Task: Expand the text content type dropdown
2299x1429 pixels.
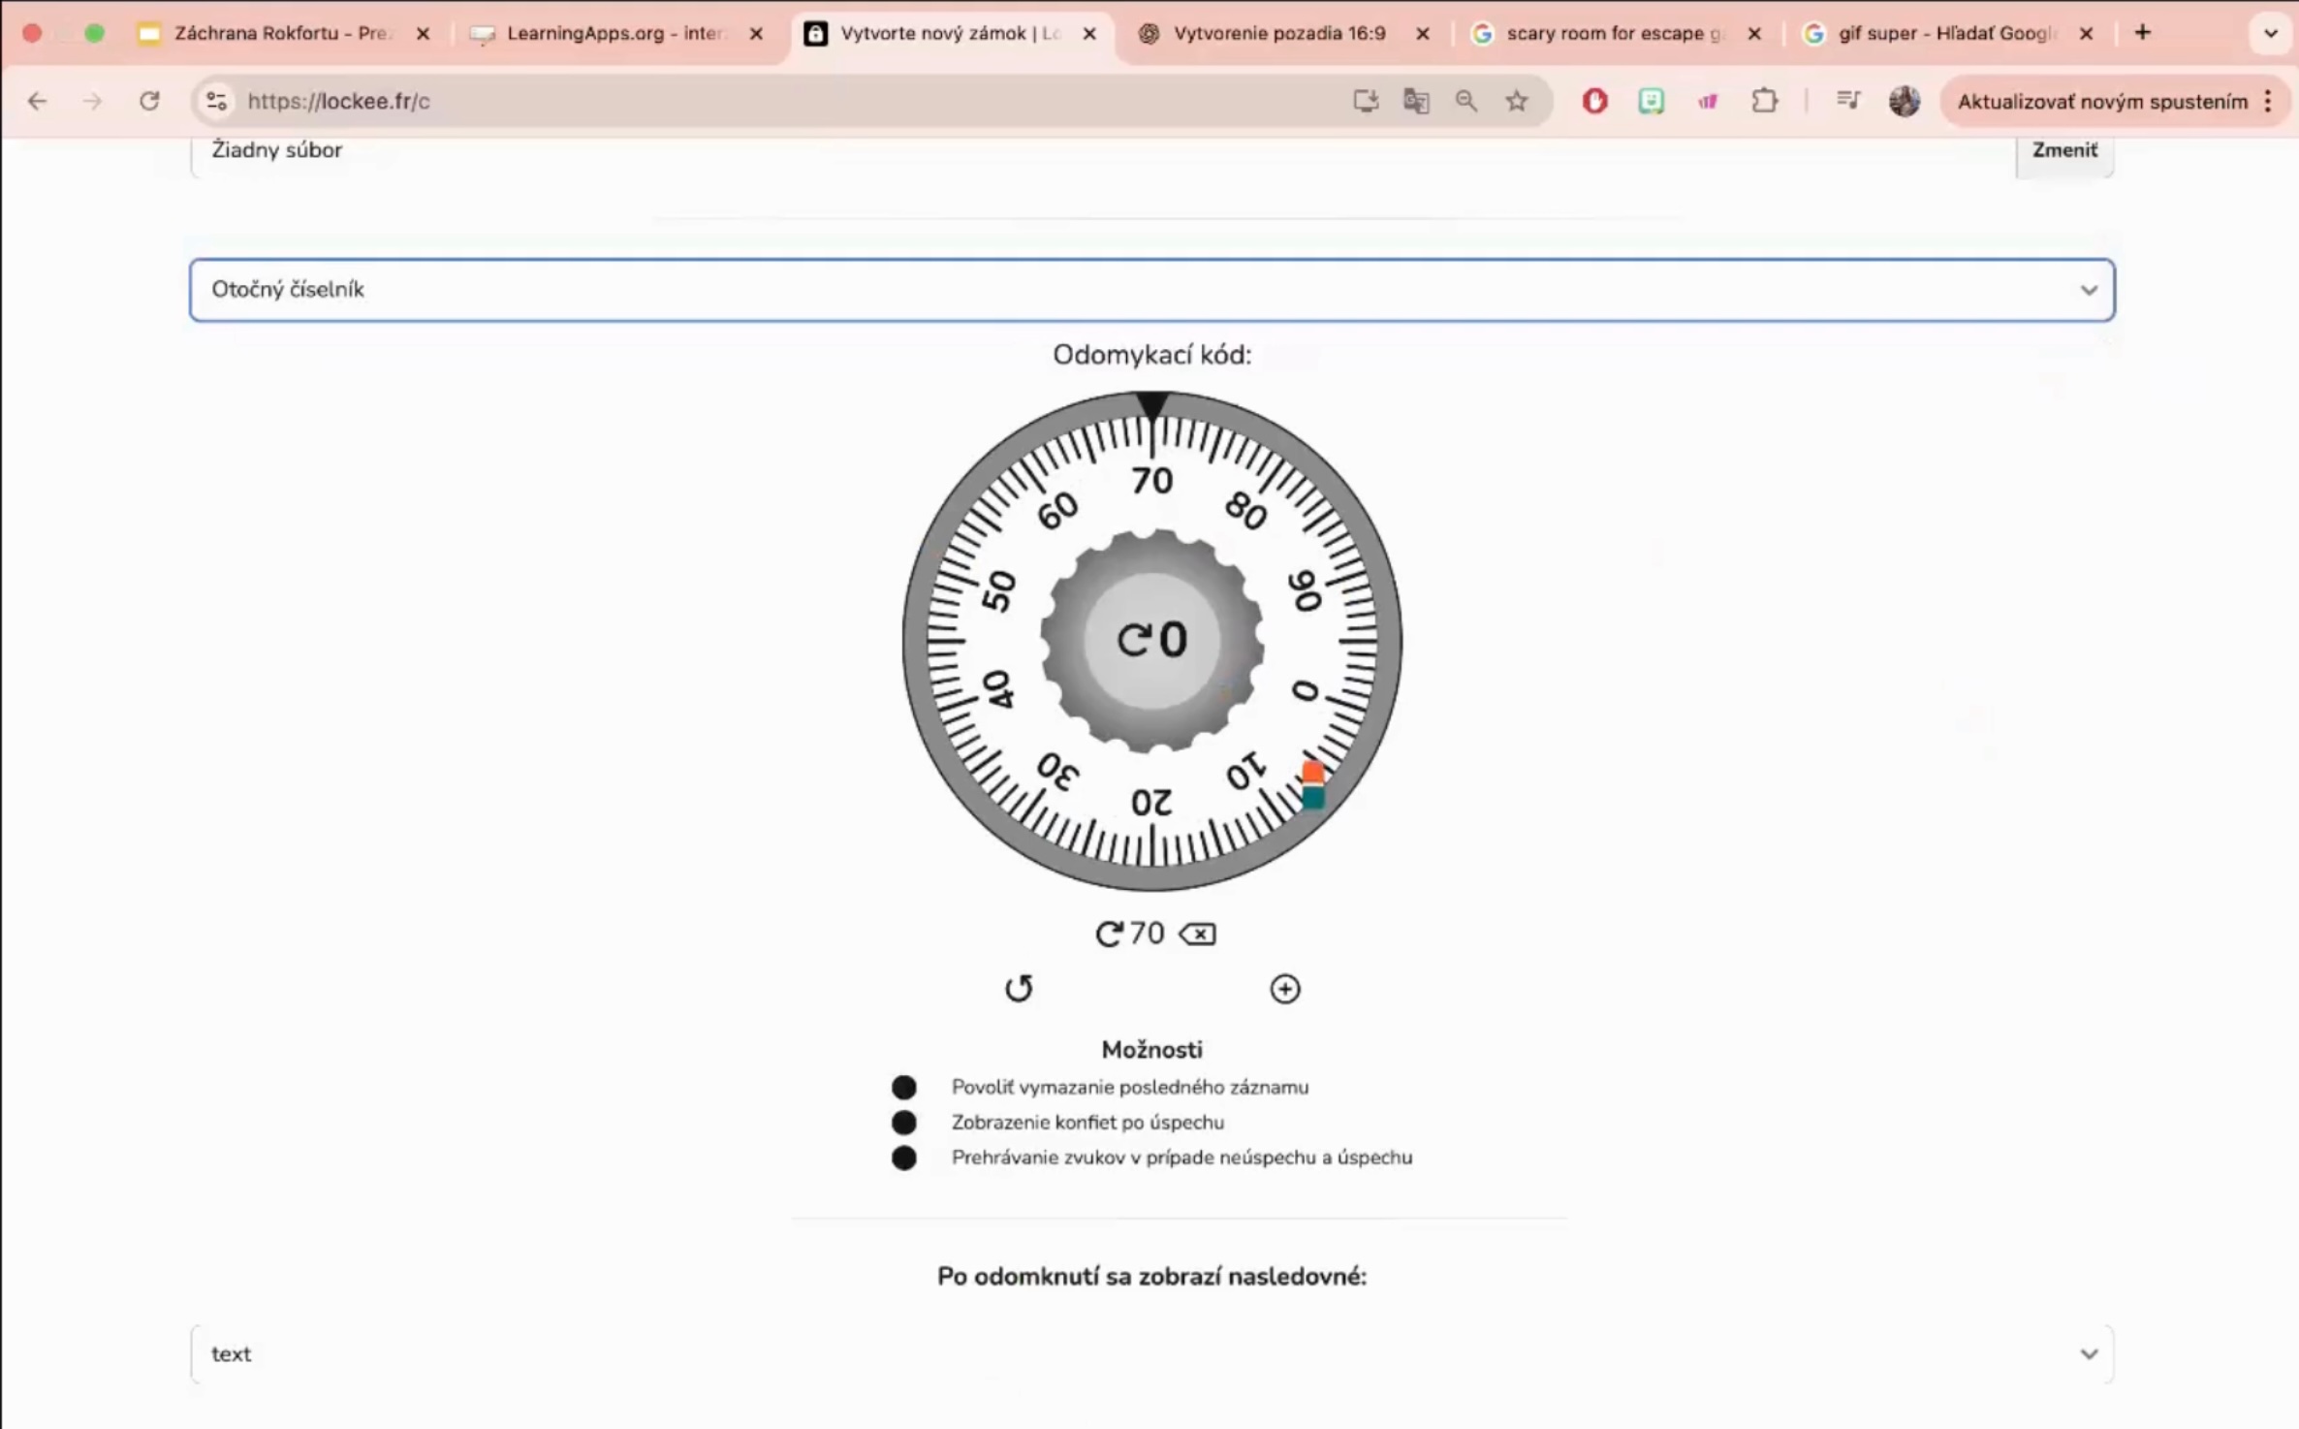Action: coord(1151,1353)
